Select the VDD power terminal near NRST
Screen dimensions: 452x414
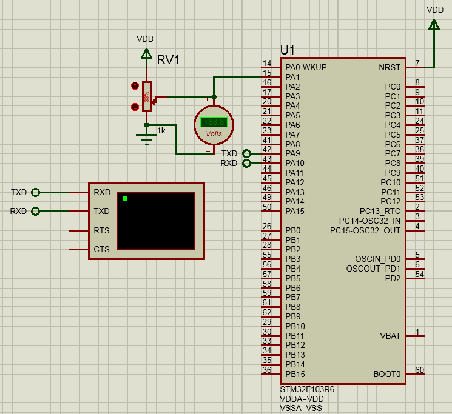click(434, 24)
